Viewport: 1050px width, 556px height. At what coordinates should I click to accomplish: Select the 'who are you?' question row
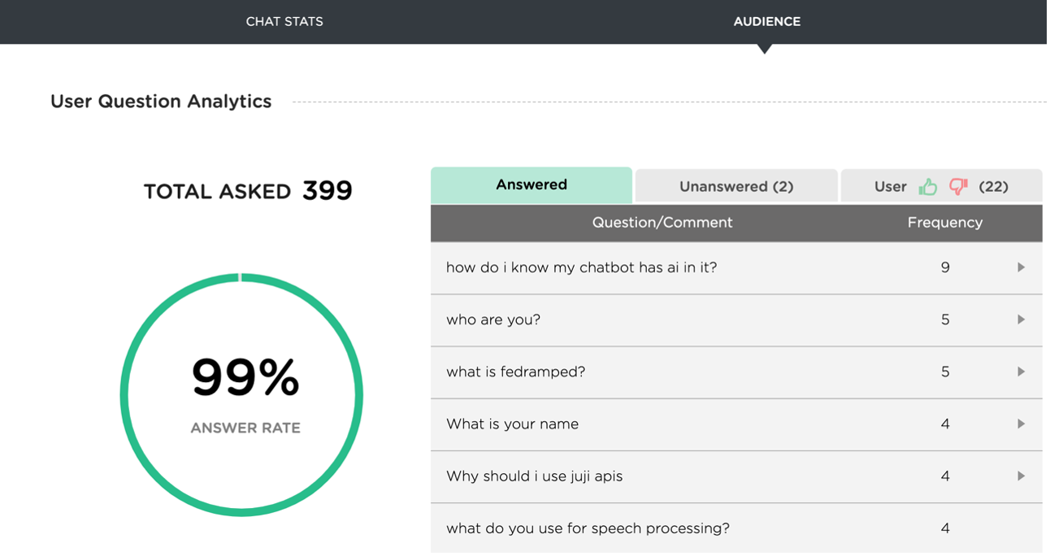click(x=736, y=320)
